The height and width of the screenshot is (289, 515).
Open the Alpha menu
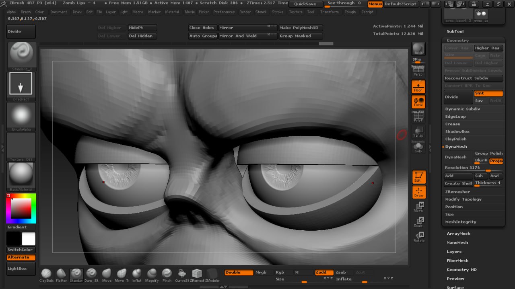tap(11, 12)
